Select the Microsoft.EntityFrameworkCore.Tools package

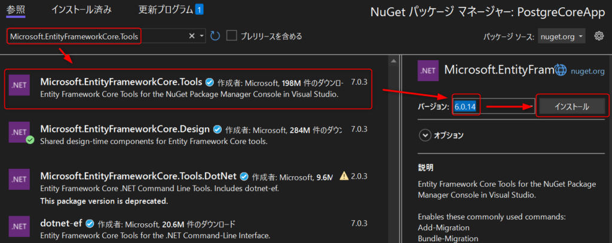point(188,88)
